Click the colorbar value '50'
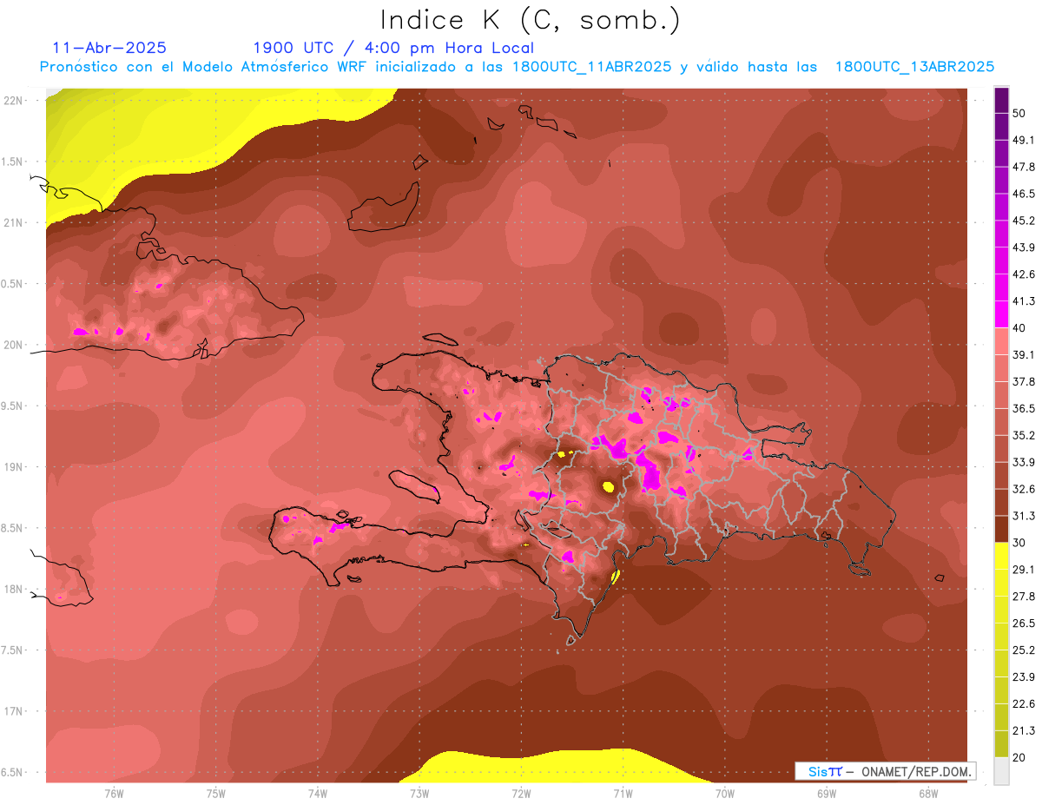The height and width of the screenshot is (805, 1042). click(1019, 113)
